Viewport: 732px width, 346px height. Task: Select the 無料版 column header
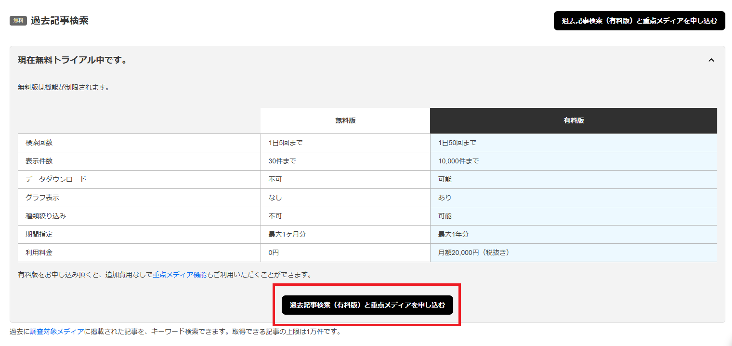345,120
